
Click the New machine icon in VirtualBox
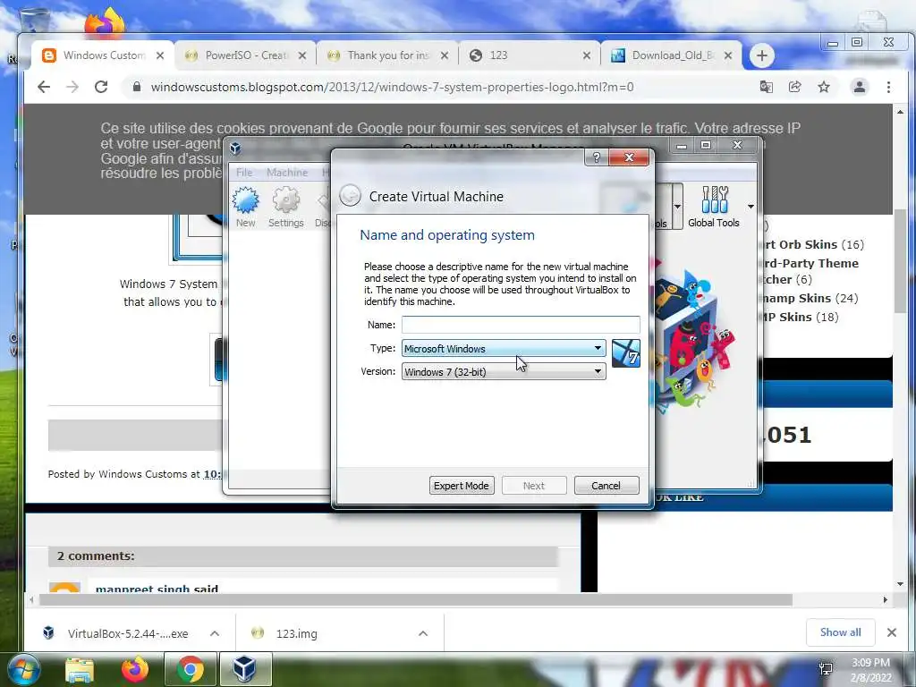click(245, 207)
